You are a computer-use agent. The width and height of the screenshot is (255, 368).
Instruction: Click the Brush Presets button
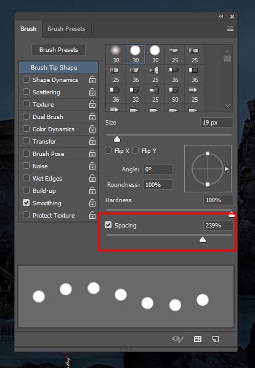click(x=59, y=50)
